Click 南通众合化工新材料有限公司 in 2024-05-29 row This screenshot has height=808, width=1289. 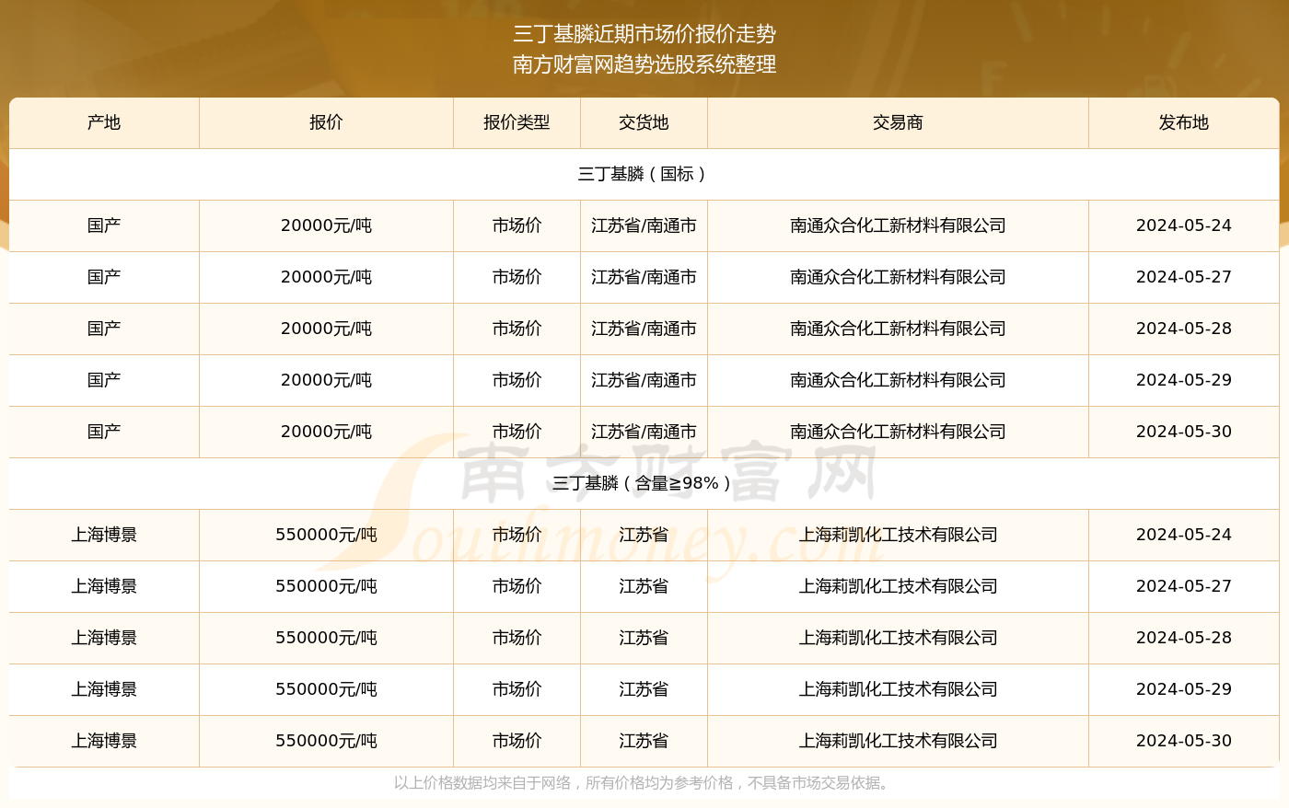tap(898, 380)
